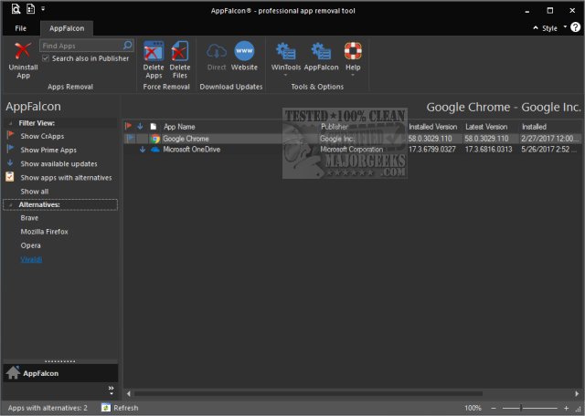Open the Style dropdown menu
Image resolution: width=585 pixels, height=416 pixels.
coord(554,28)
